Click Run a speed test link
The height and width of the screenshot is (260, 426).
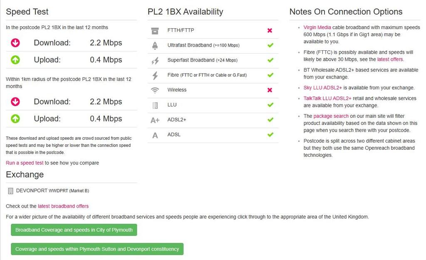point(25,163)
